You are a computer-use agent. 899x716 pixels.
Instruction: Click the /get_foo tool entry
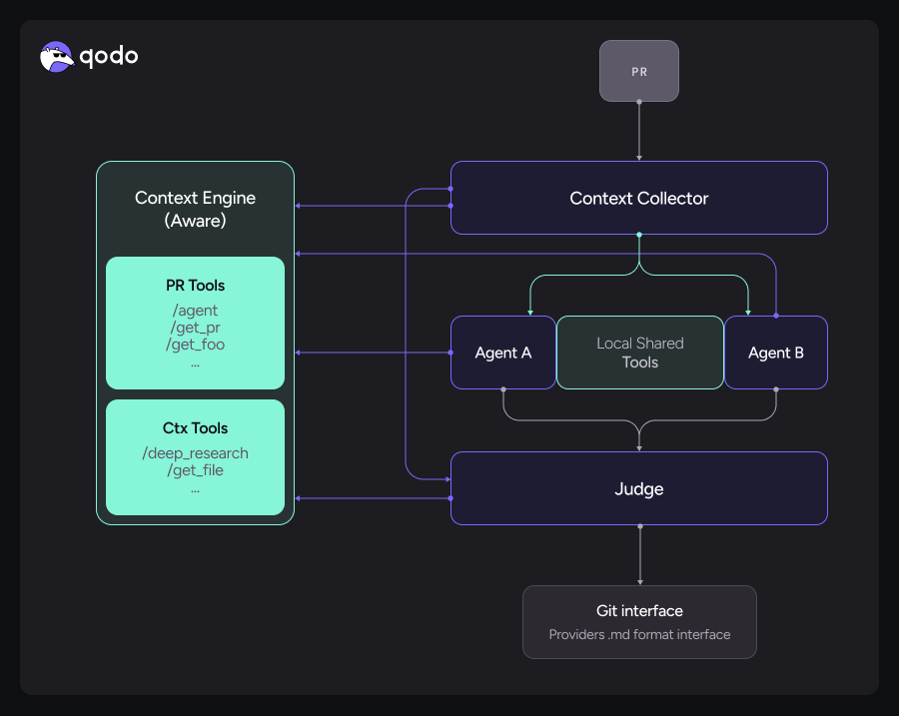point(195,345)
